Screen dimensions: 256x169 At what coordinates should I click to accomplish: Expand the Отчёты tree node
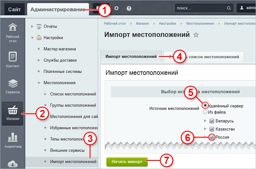coord(32,26)
